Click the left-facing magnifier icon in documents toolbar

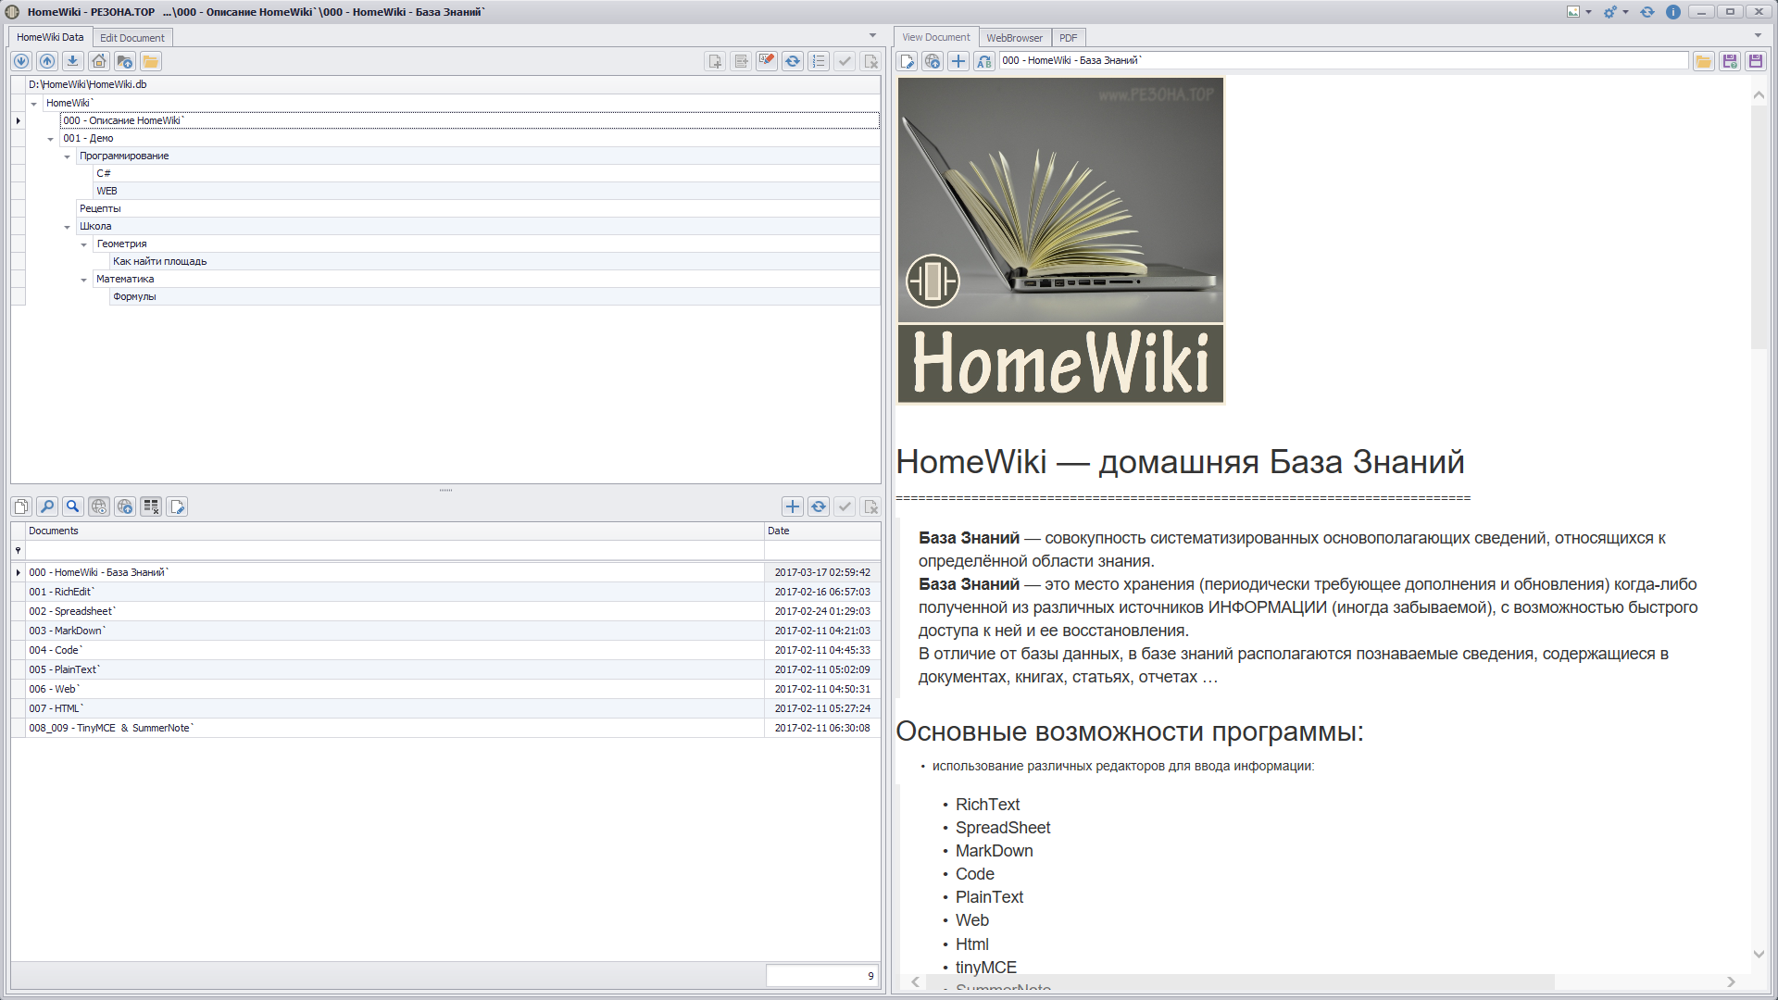click(47, 506)
